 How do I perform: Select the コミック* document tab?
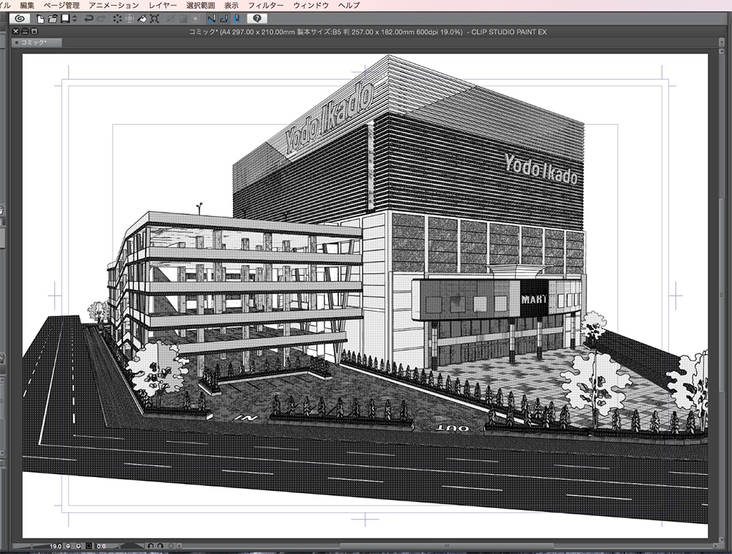[37, 42]
